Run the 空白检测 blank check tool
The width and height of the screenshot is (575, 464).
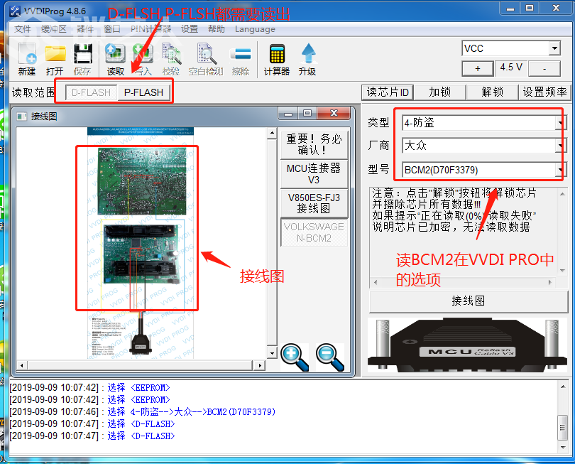pyautogui.click(x=206, y=59)
